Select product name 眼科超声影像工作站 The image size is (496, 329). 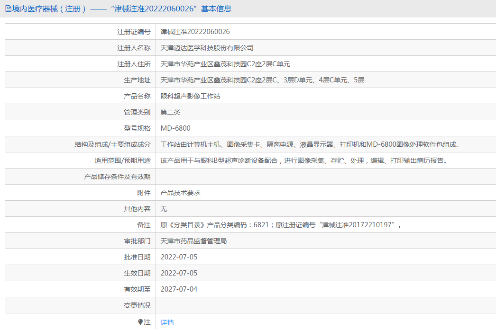click(x=190, y=96)
